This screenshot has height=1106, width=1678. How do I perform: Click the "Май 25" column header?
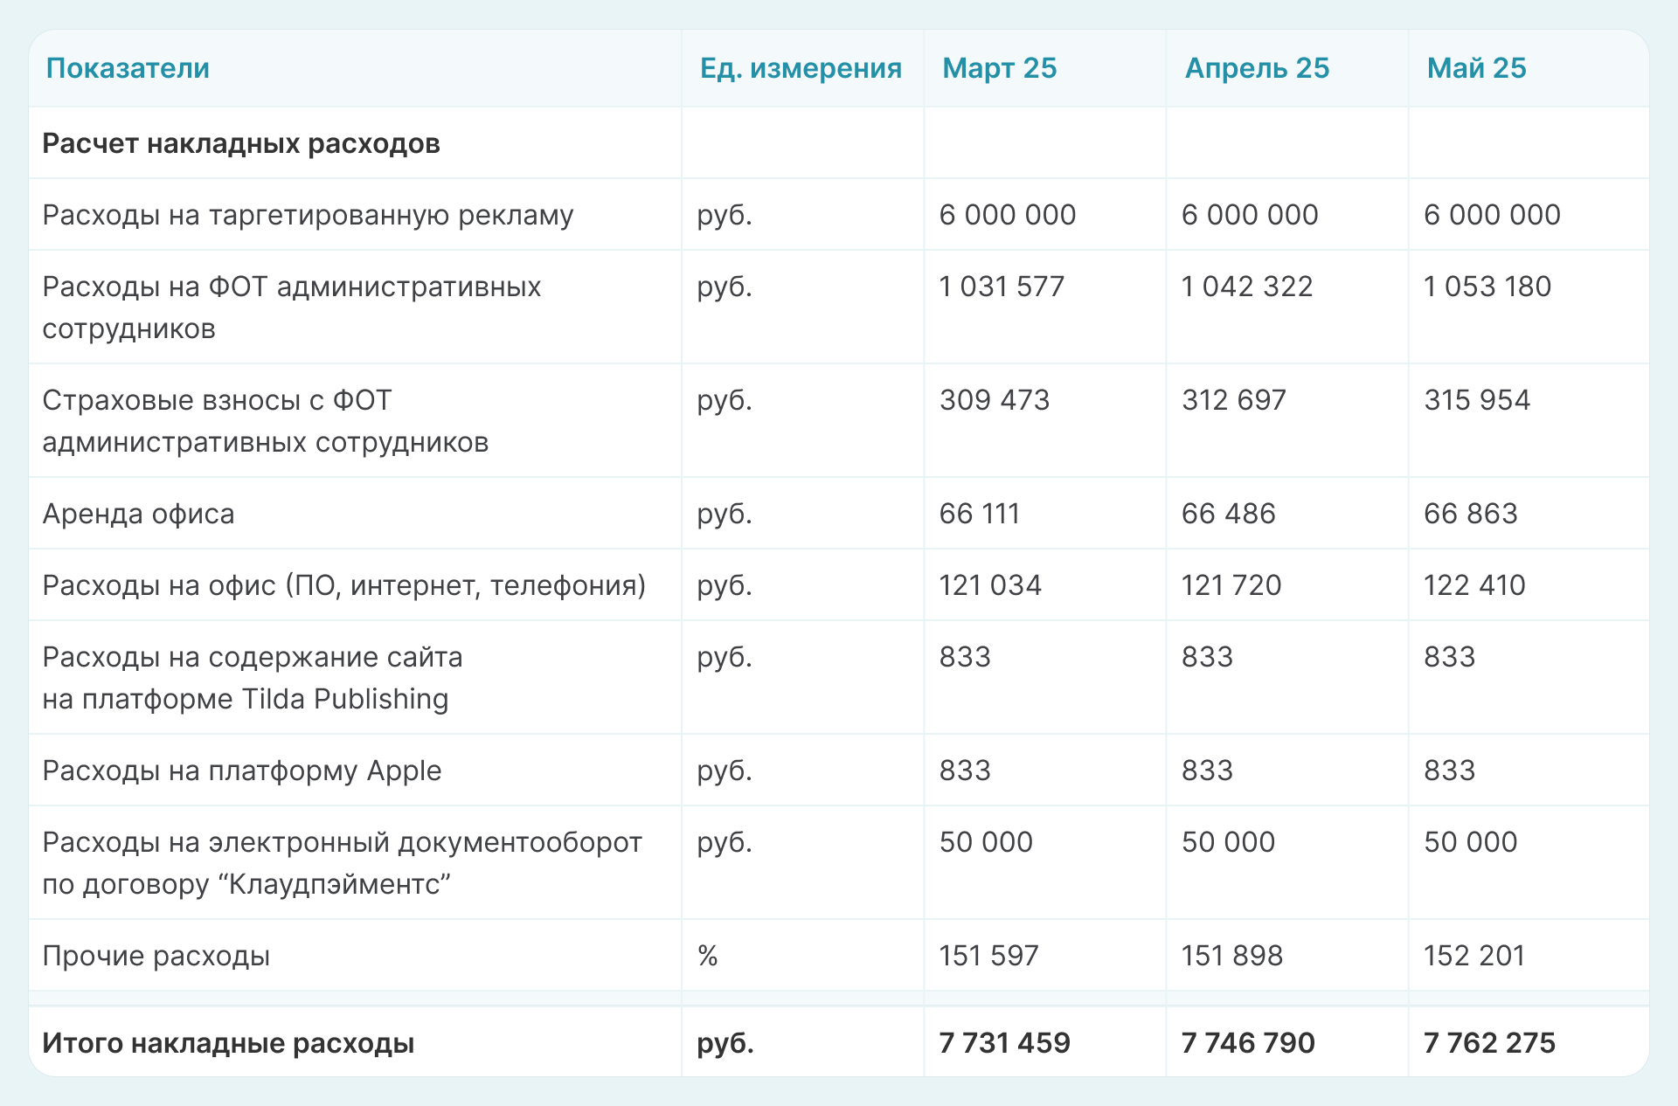point(1476,68)
